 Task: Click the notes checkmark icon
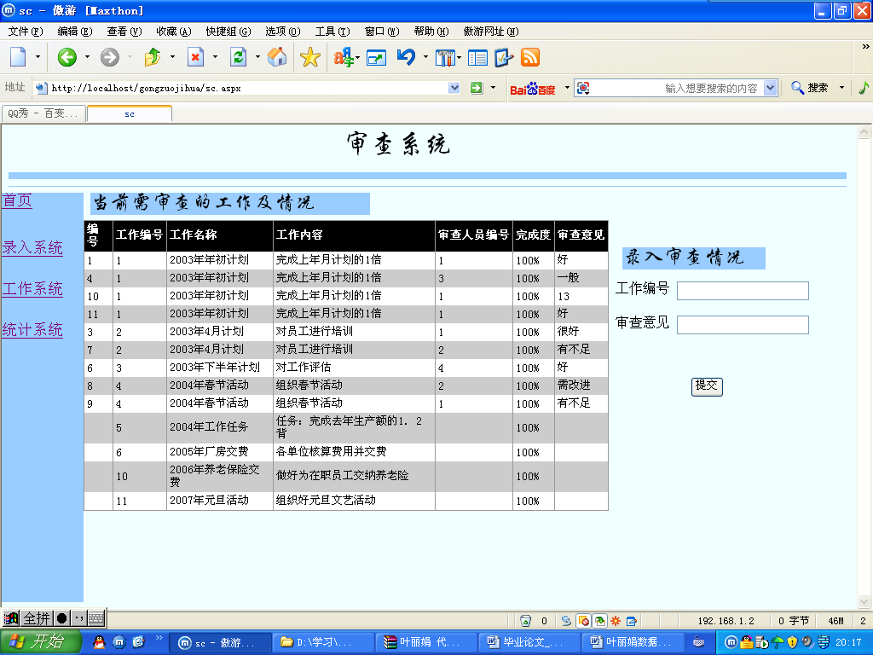point(503,57)
